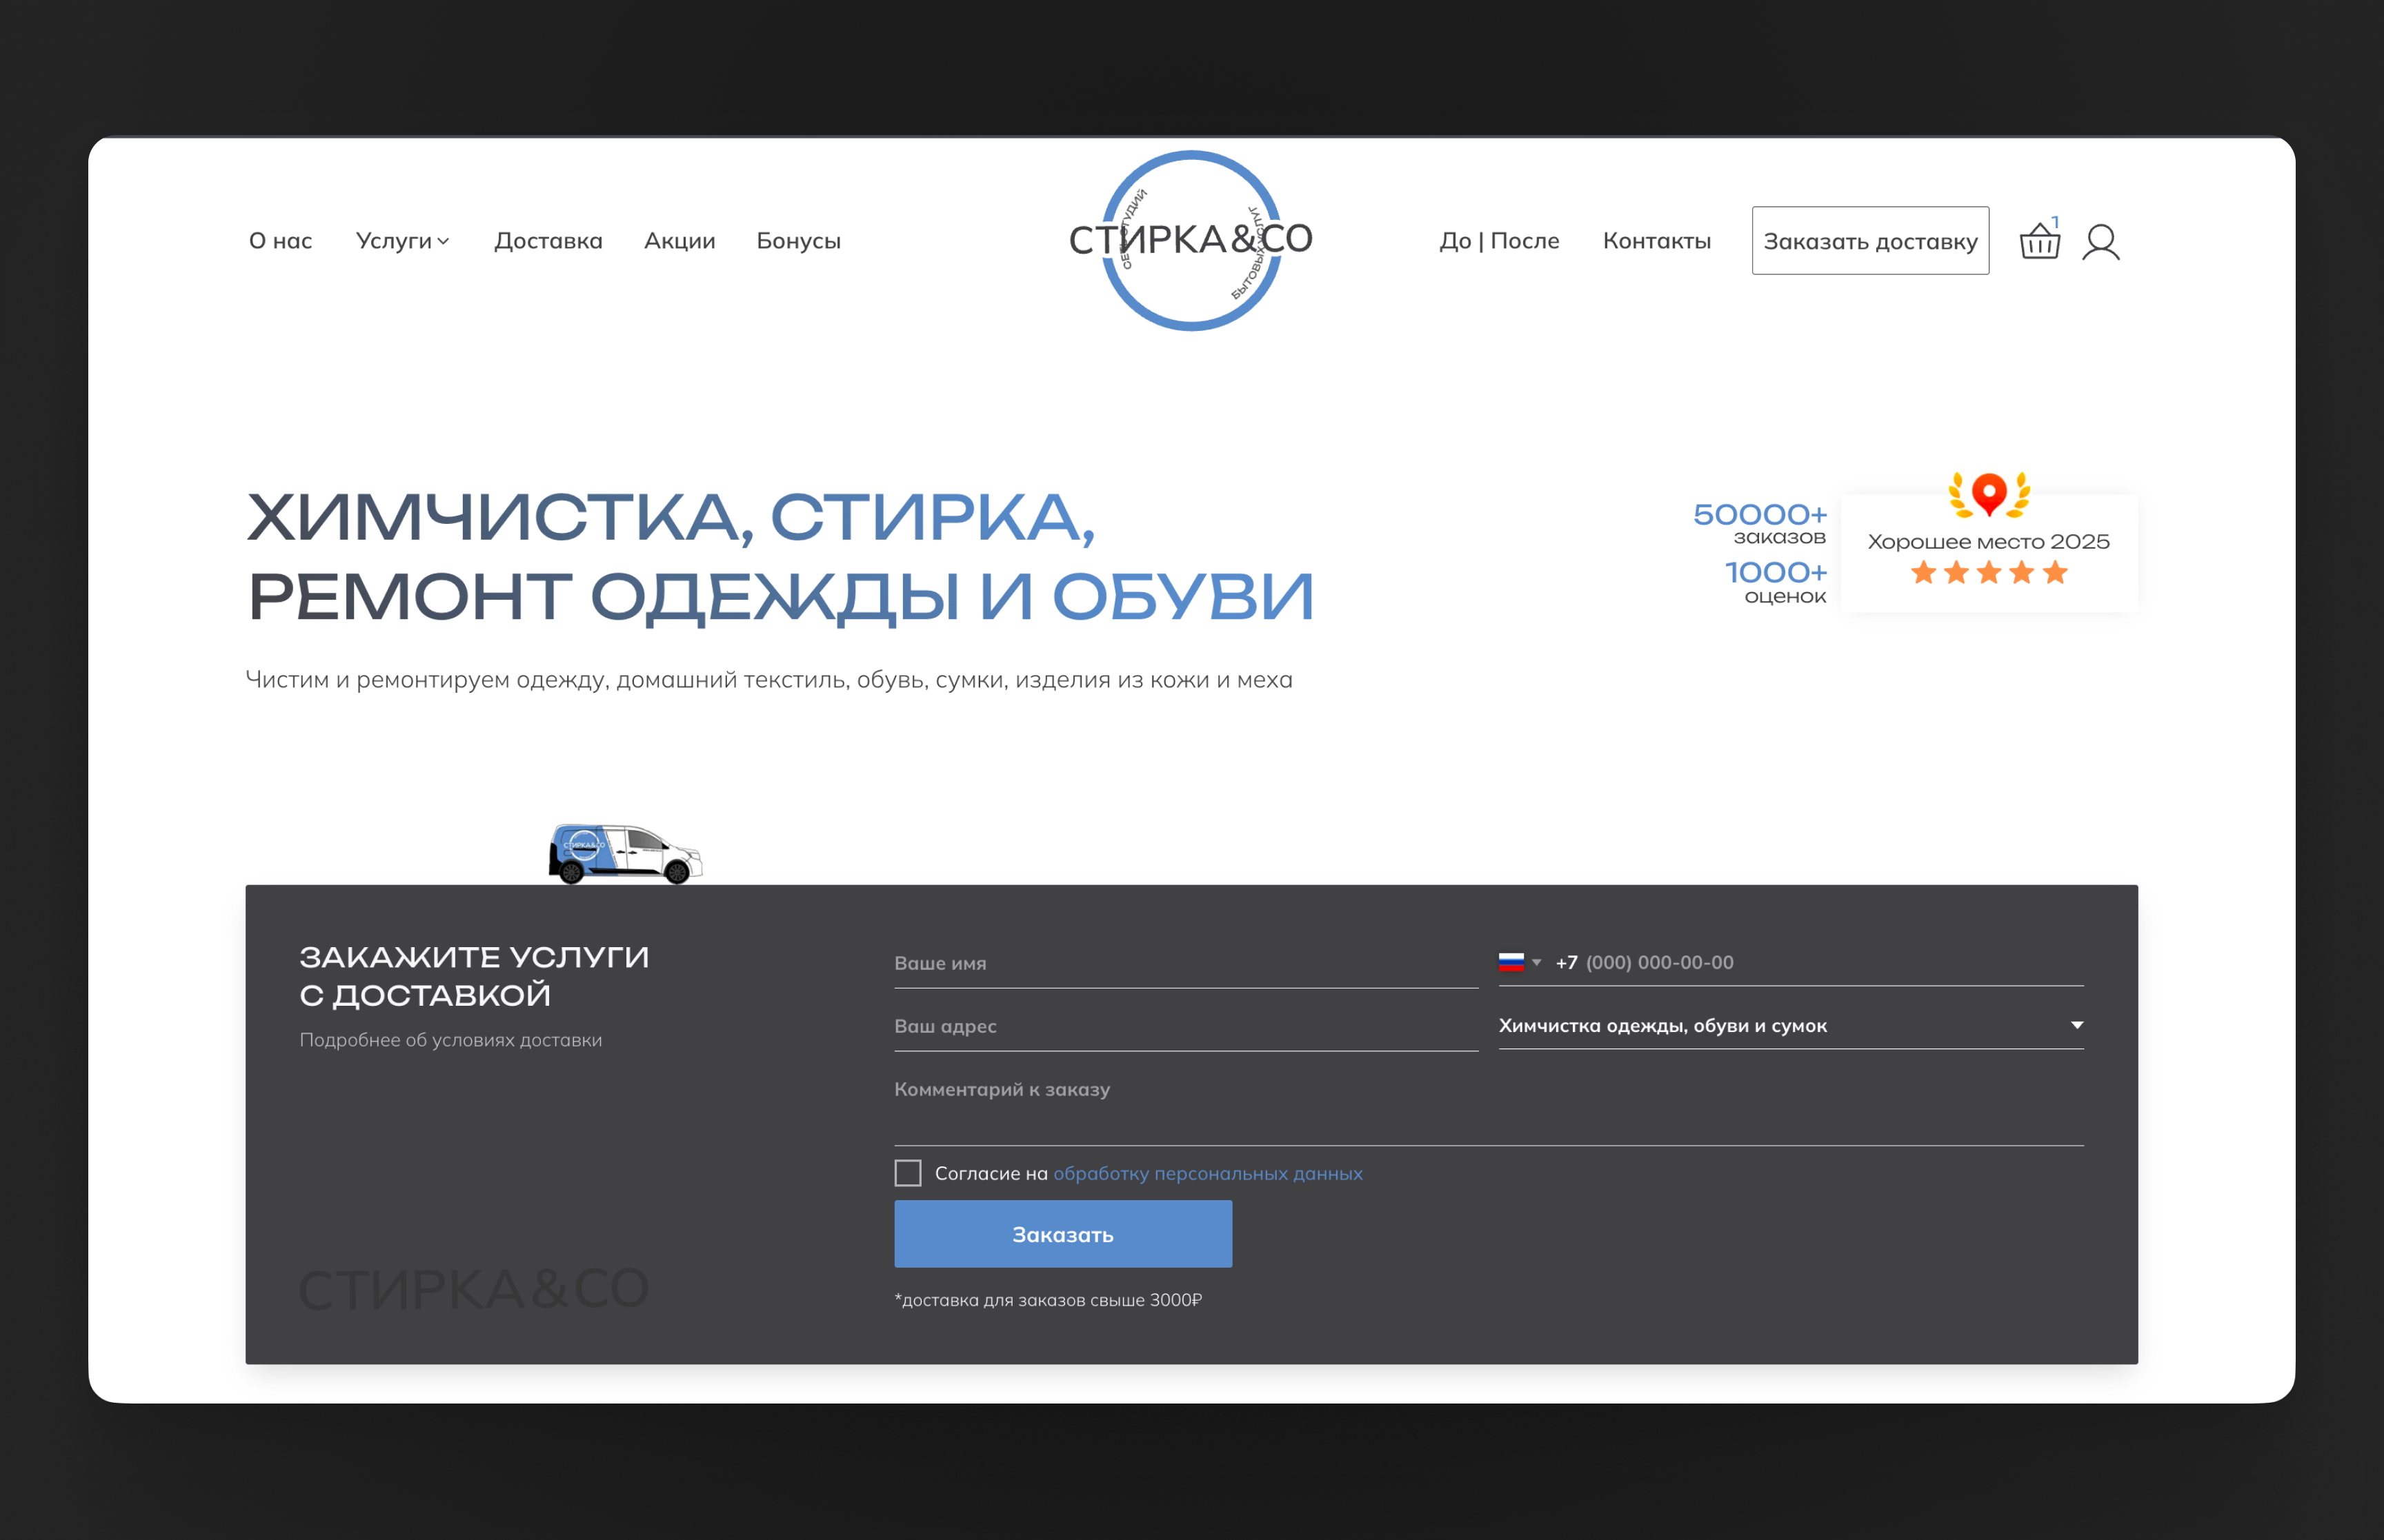Click the Заказать доставку button

(1870, 240)
